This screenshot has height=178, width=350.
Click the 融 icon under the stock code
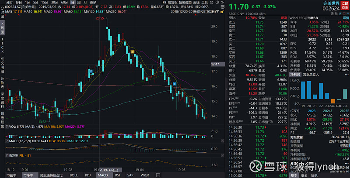[336, 14]
